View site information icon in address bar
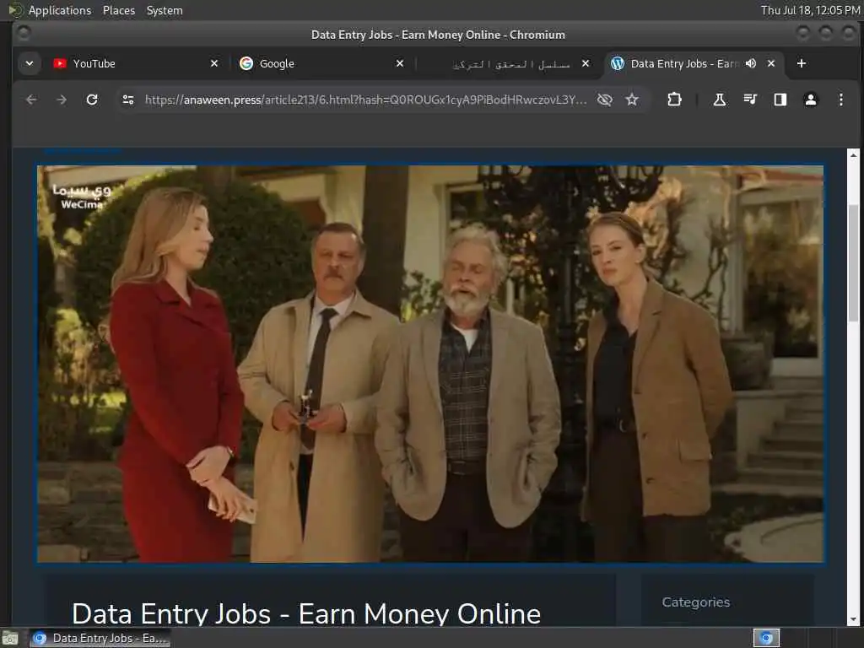This screenshot has height=648, width=864. (x=128, y=100)
